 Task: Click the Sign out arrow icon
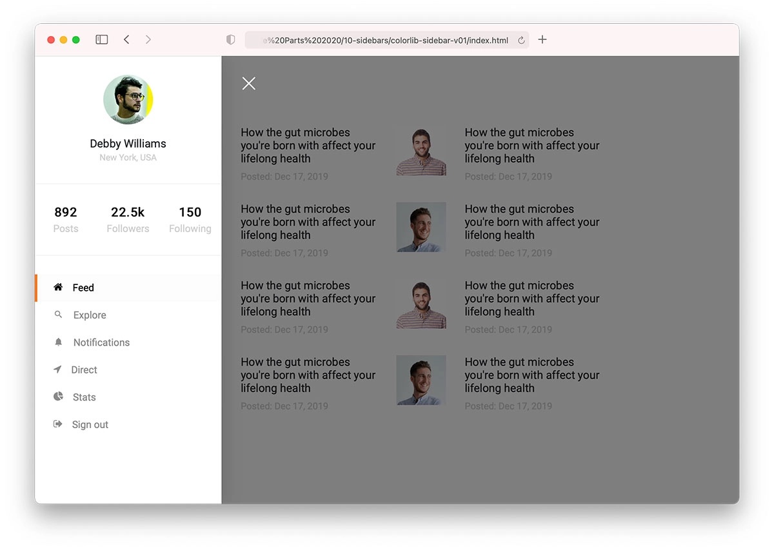[58, 424]
